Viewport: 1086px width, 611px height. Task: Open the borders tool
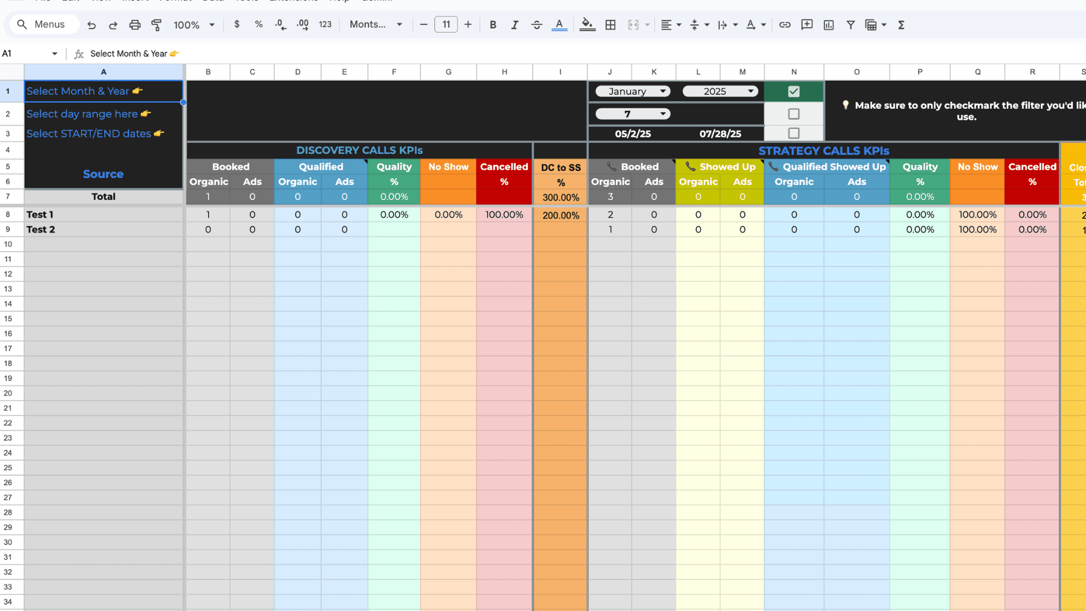(610, 25)
